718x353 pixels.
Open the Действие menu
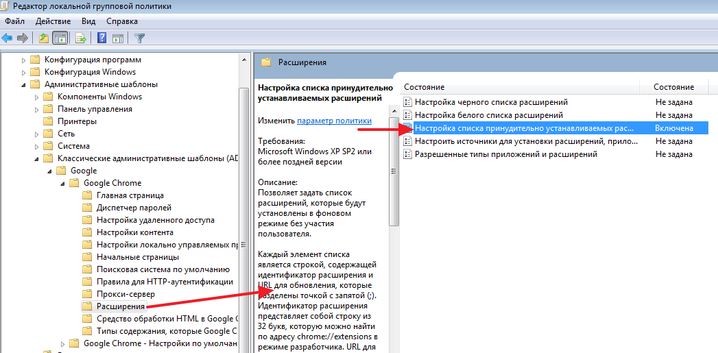click(53, 21)
